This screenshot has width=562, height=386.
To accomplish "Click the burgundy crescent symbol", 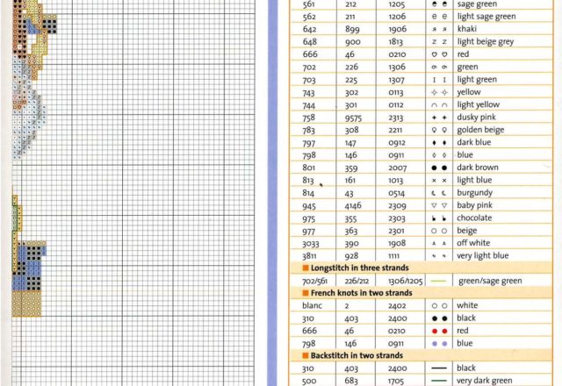I will (438, 193).
